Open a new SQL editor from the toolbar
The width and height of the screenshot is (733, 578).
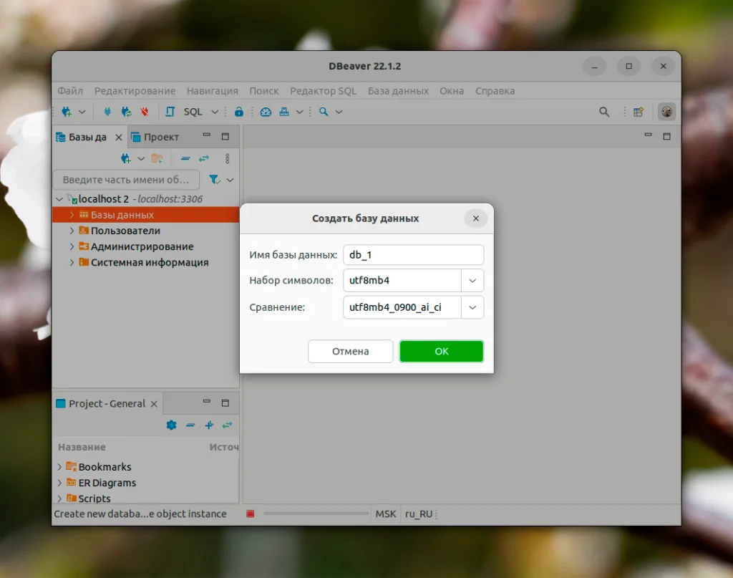(x=170, y=111)
